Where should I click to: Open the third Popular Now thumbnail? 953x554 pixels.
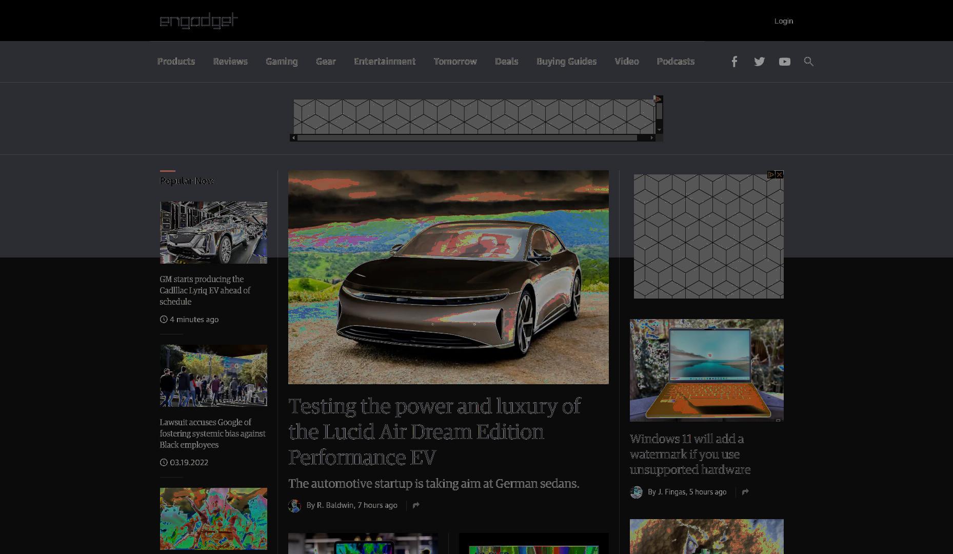213,519
